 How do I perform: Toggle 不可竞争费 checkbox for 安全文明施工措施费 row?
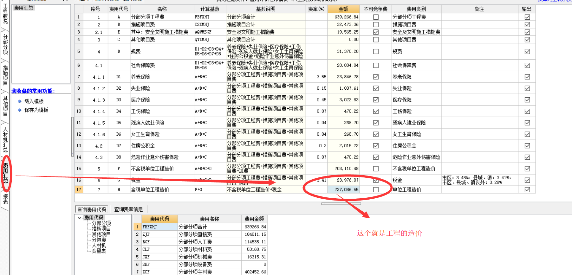[x=376, y=32]
